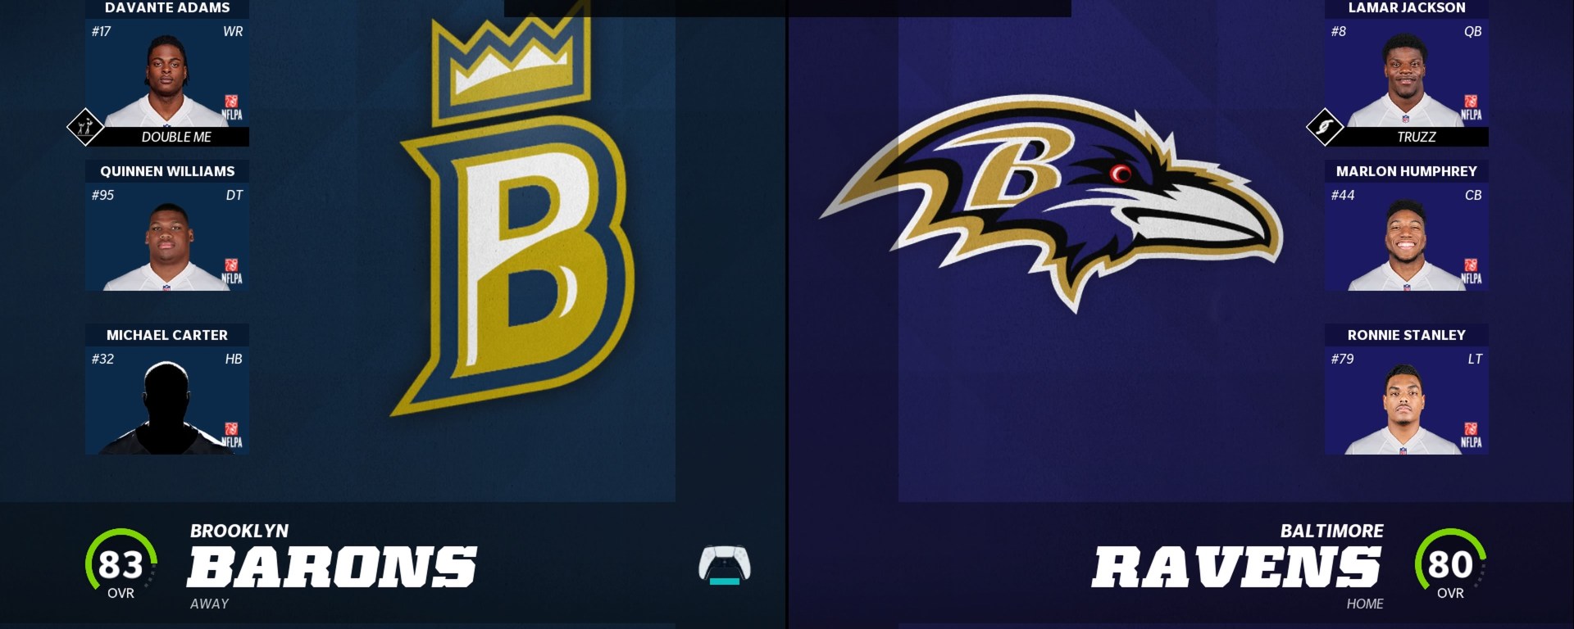1574x629 pixels.
Task: Click the DOUBLE ME ability label
Action: (176, 137)
